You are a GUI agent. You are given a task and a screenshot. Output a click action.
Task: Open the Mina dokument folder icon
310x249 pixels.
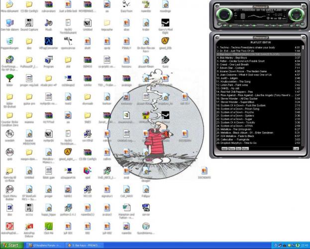(x=10, y=5)
